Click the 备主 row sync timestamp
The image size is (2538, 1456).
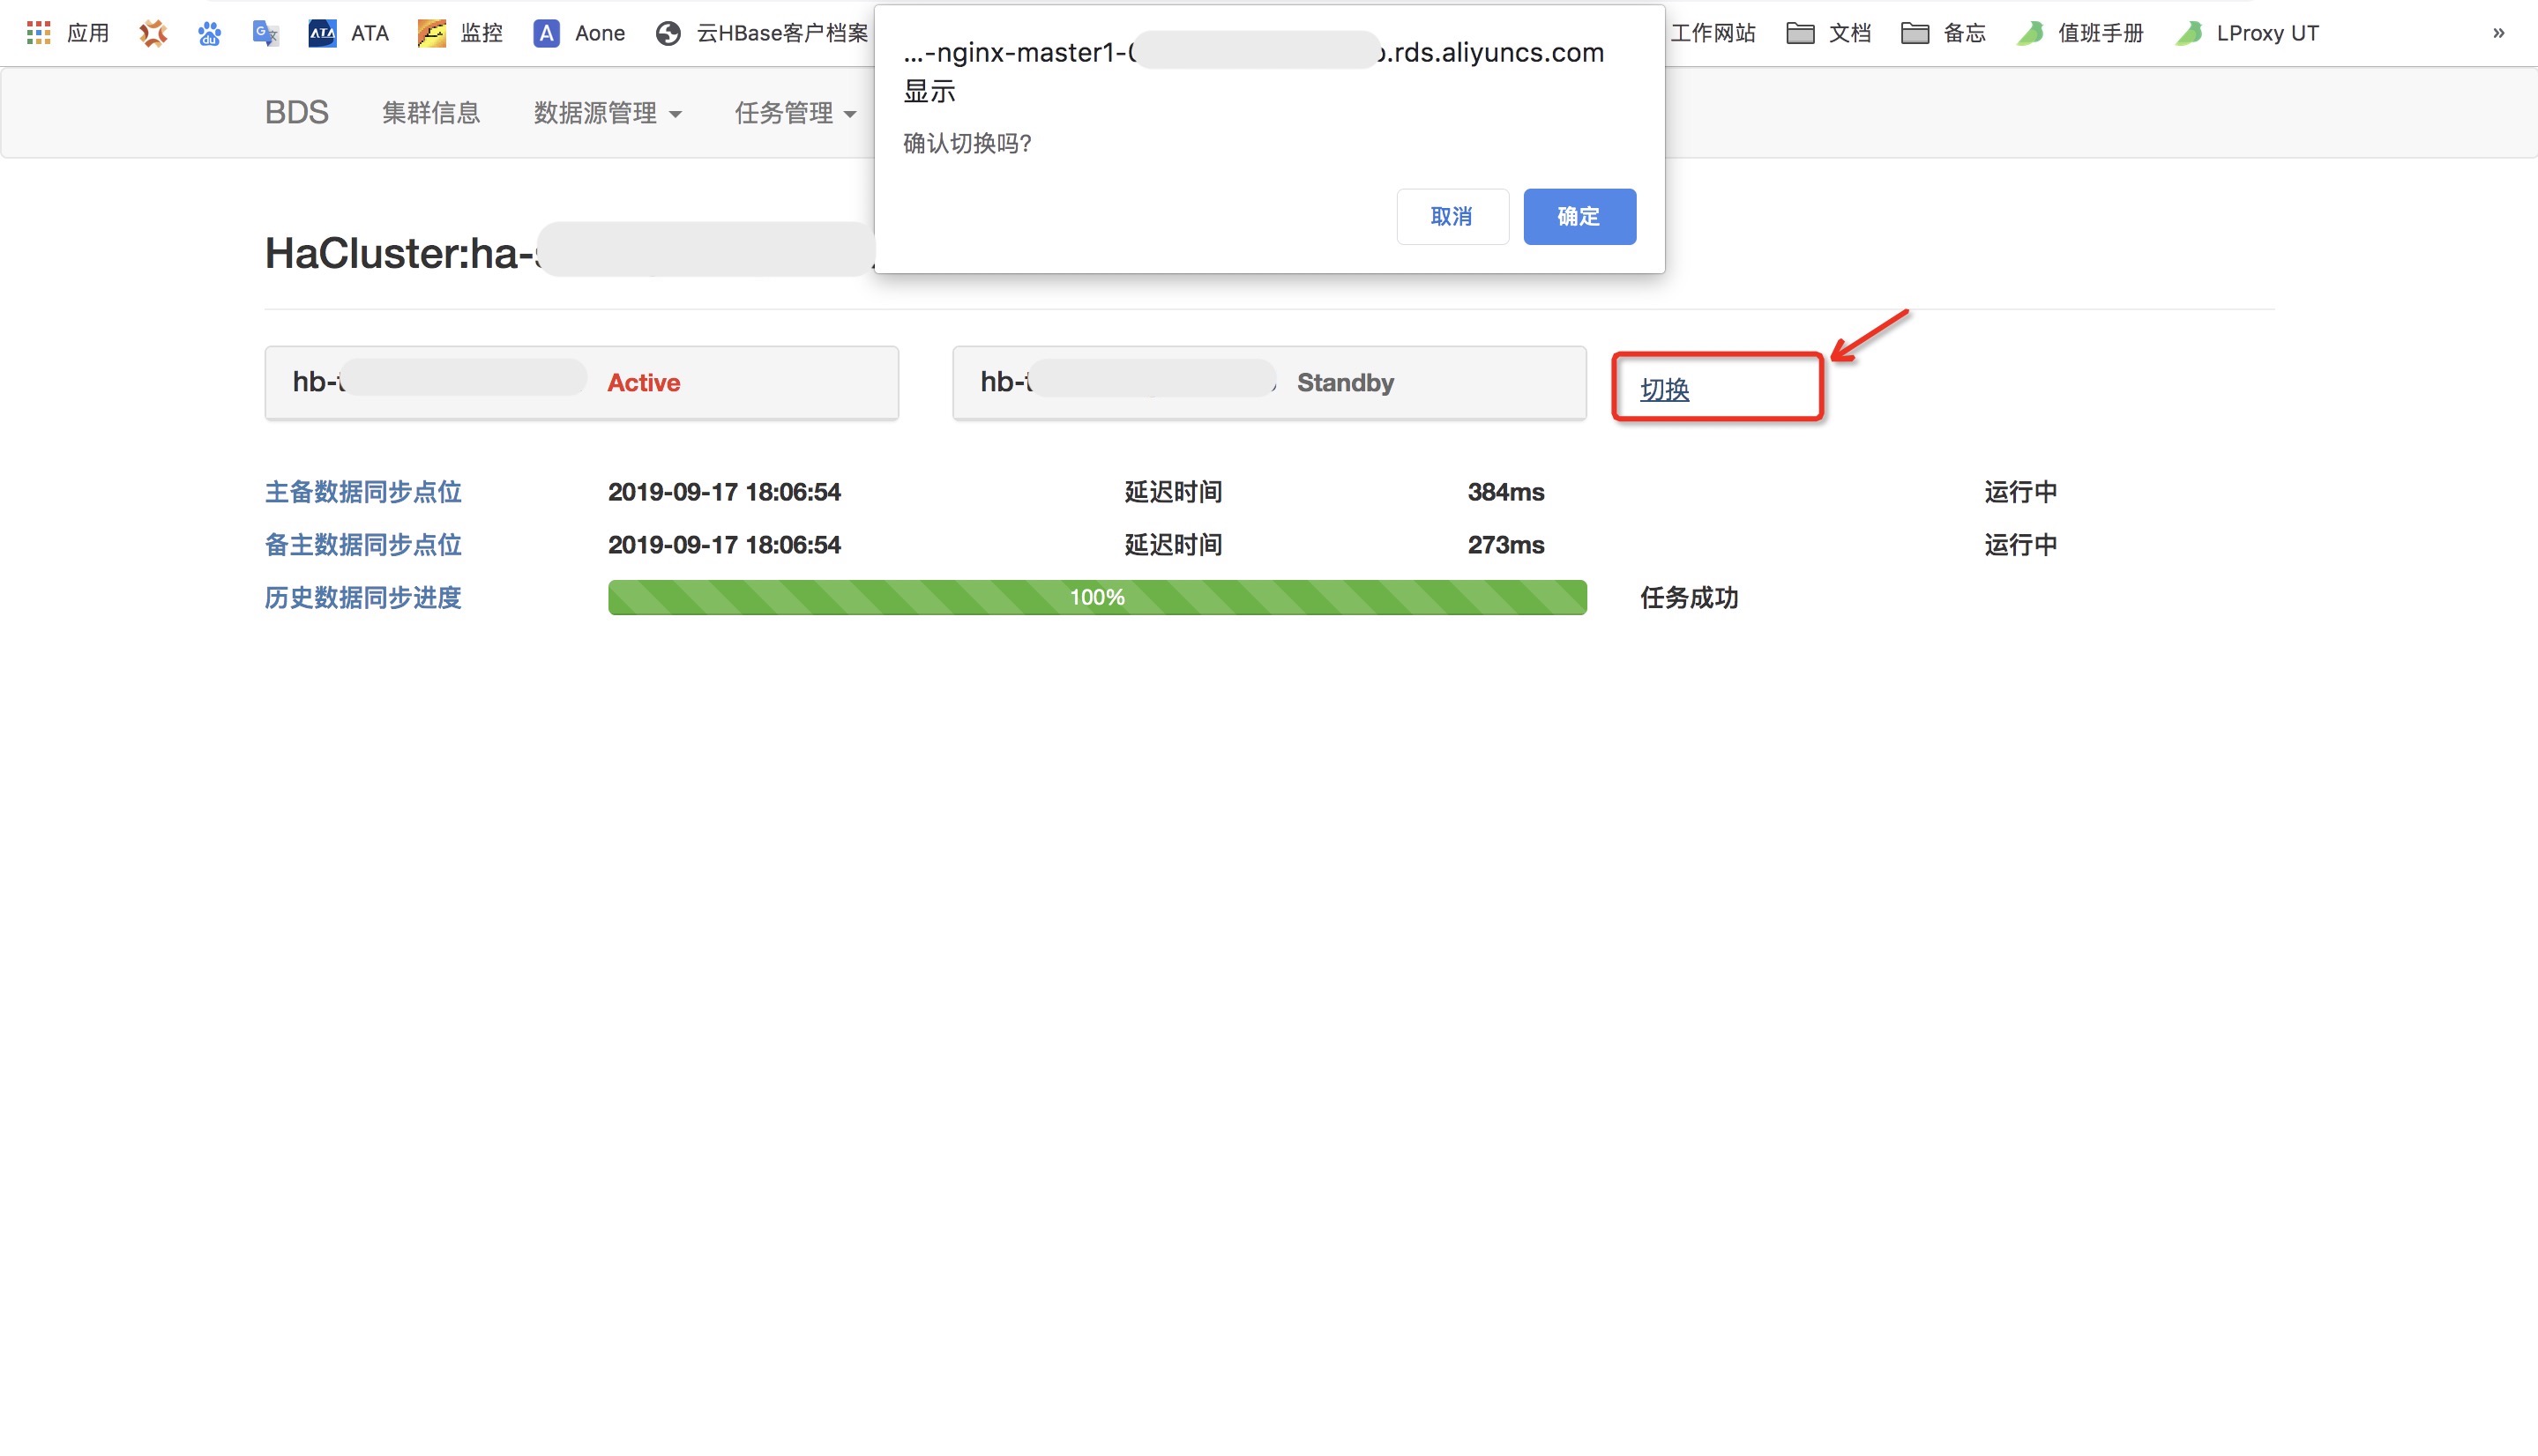(724, 545)
